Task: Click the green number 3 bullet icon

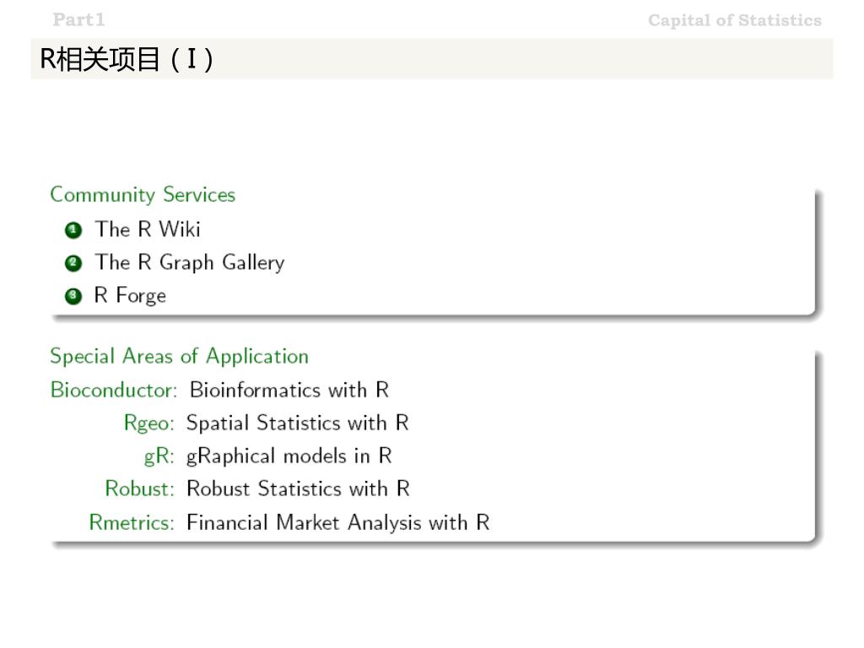Action: [73, 296]
